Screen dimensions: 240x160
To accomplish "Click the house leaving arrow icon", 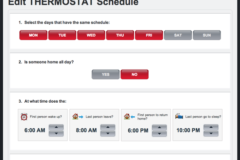I will 78,117.
